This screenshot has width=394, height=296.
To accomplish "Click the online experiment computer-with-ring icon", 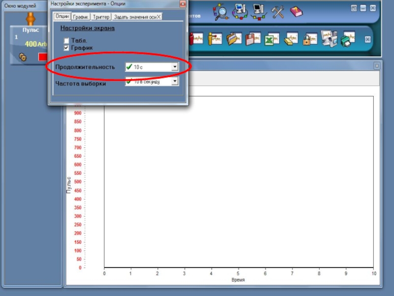I will tap(240, 12).
